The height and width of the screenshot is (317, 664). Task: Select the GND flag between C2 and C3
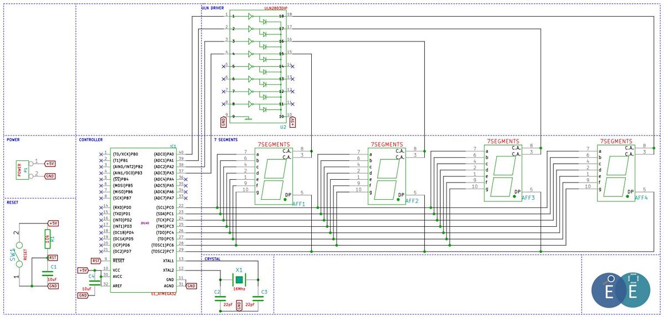click(x=240, y=304)
